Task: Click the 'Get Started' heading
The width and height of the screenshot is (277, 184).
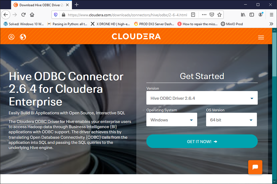Action: coord(202,76)
